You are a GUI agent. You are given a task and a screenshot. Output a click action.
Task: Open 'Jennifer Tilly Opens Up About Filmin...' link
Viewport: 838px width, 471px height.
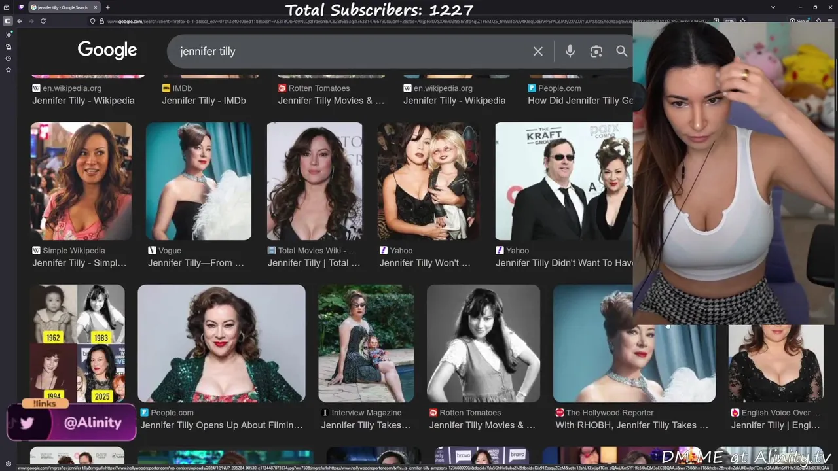221,425
